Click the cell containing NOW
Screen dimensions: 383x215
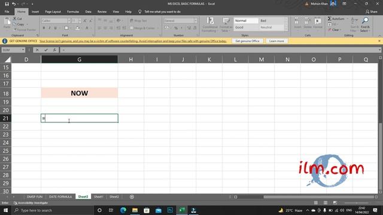[x=80, y=93]
